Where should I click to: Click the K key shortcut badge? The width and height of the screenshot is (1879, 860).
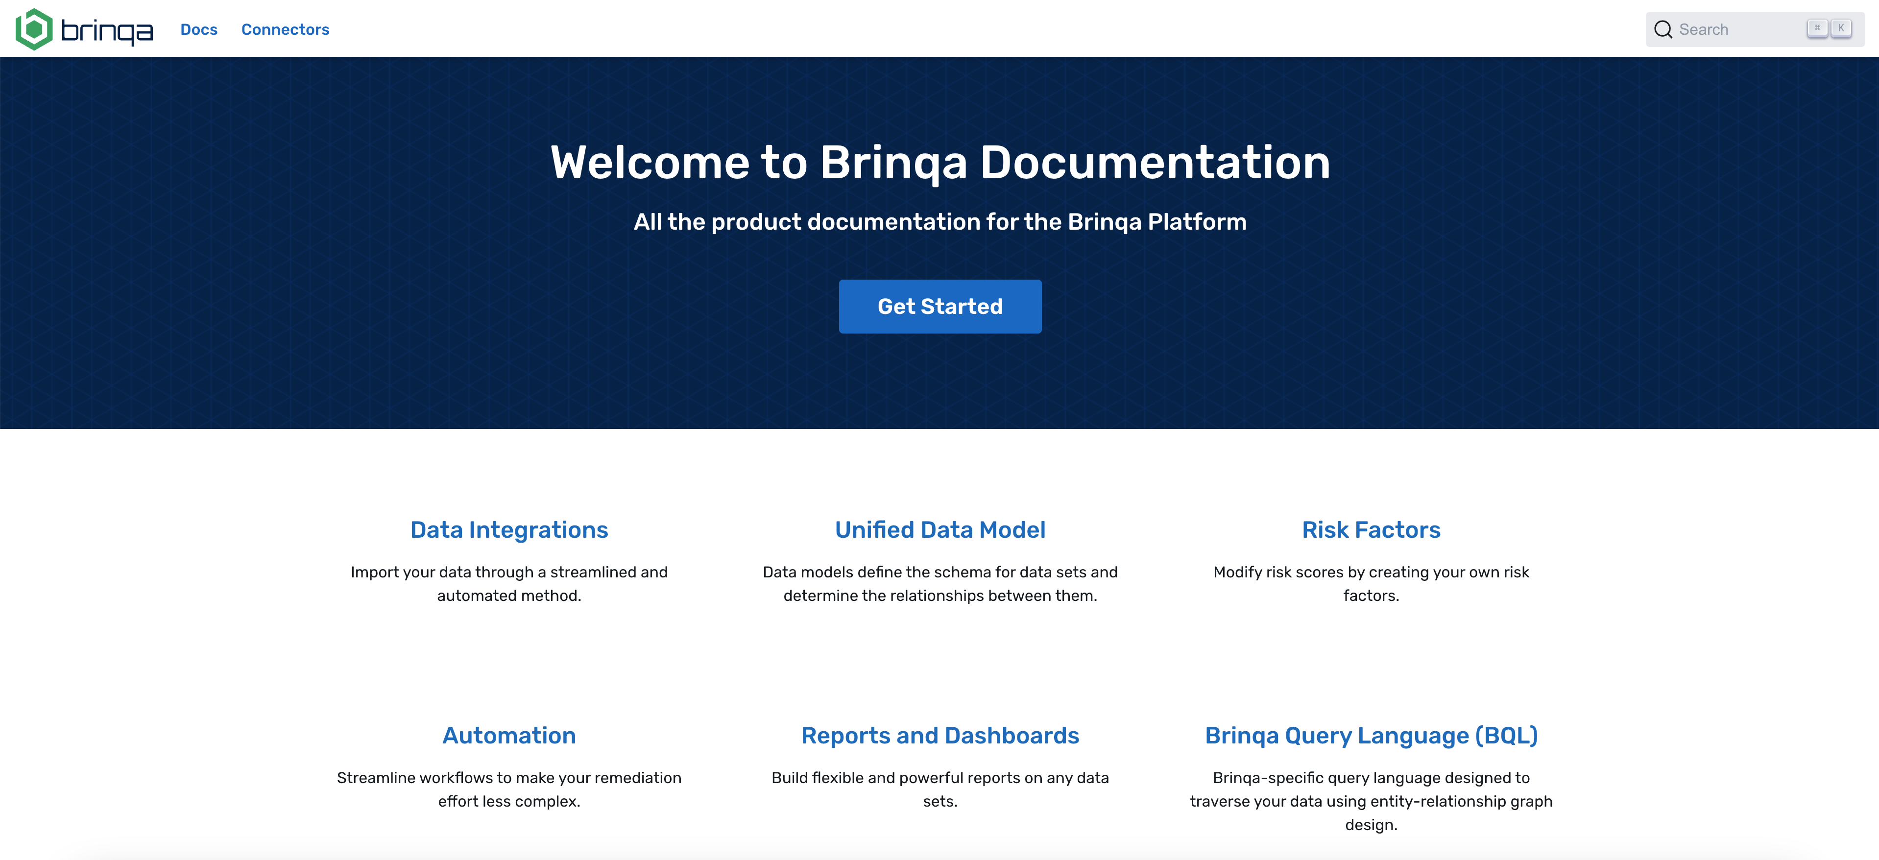pyautogui.click(x=1841, y=28)
